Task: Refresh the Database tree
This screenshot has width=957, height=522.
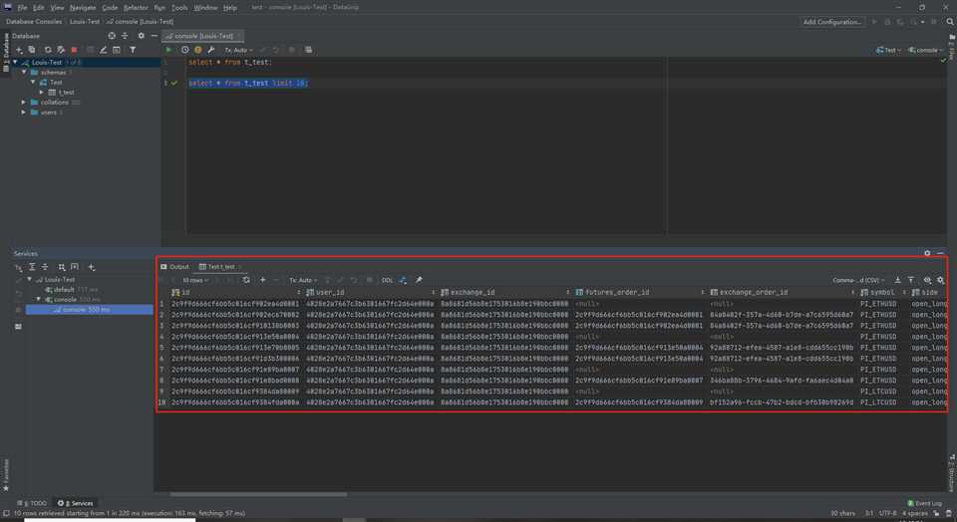Action: [x=48, y=50]
